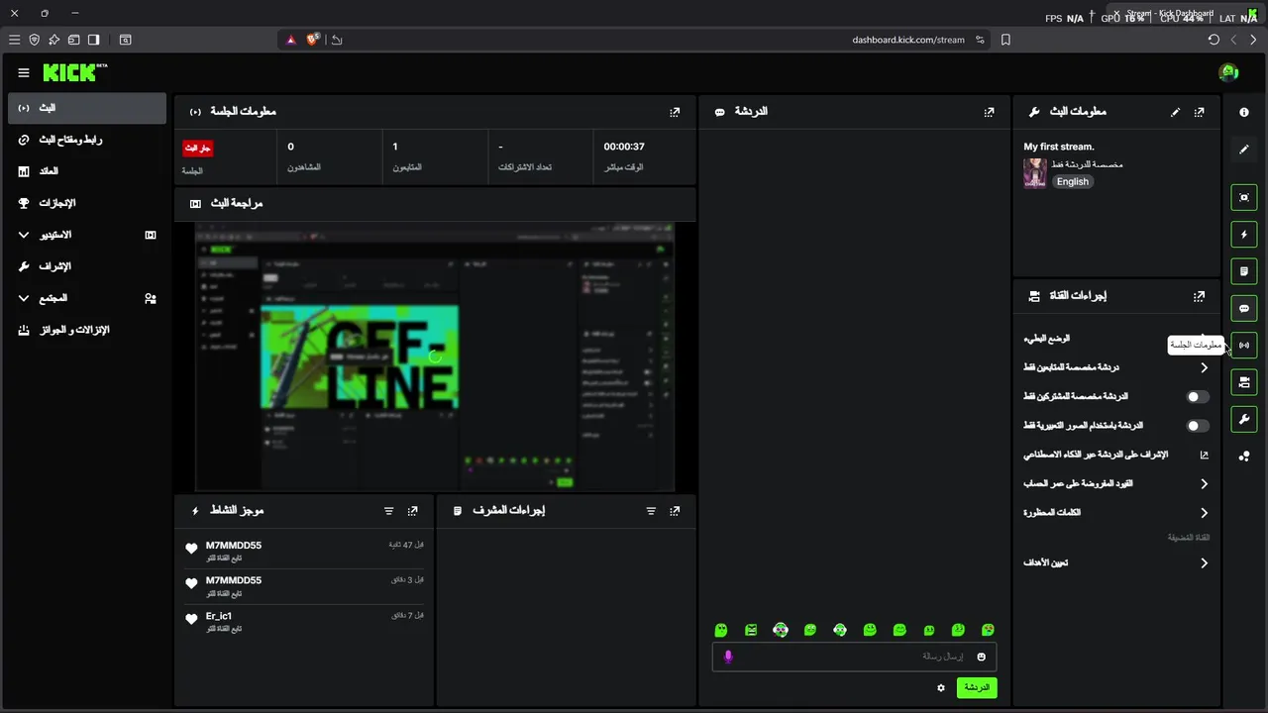Click the M7MMDD55 follow from 3 minutes ago
This screenshot has height=713, width=1268.
pyautogui.click(x=305, y=586)
